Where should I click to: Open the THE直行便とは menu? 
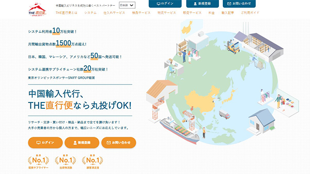[x=66, y=13]
